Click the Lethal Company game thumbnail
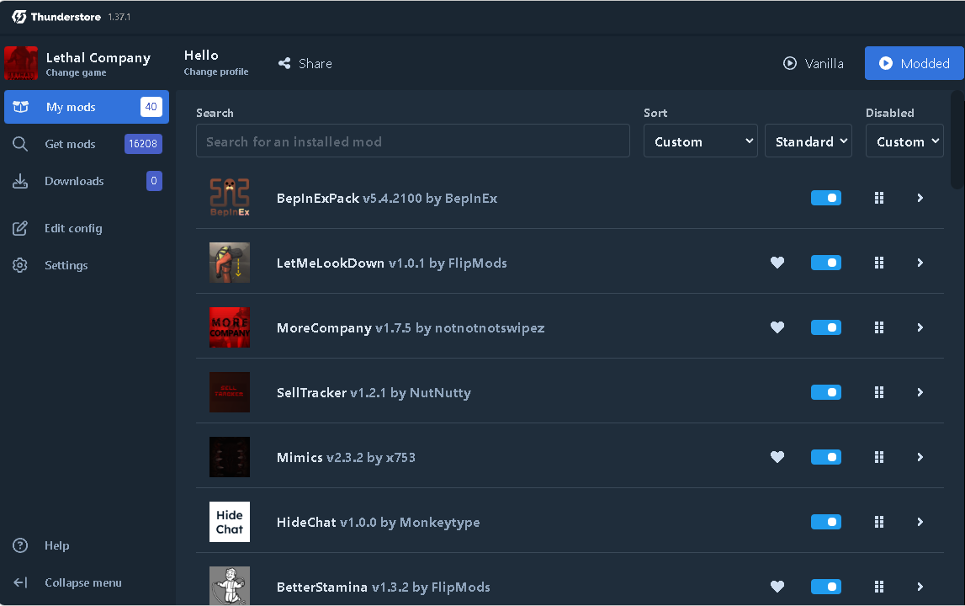 click(x=21, y=63)
